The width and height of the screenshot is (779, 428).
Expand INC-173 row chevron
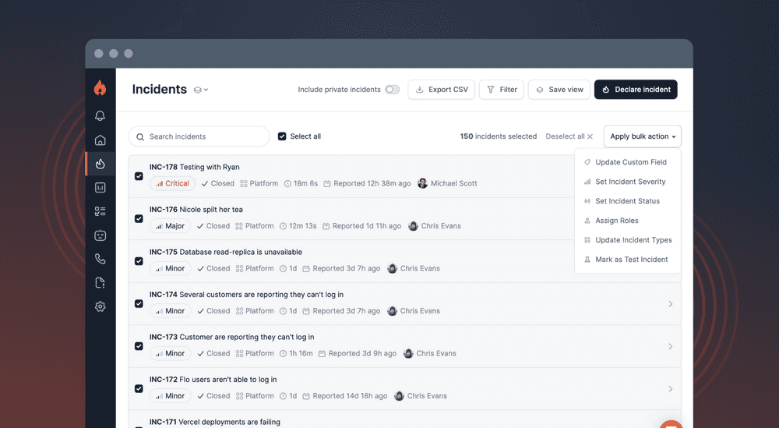[670, 346]
